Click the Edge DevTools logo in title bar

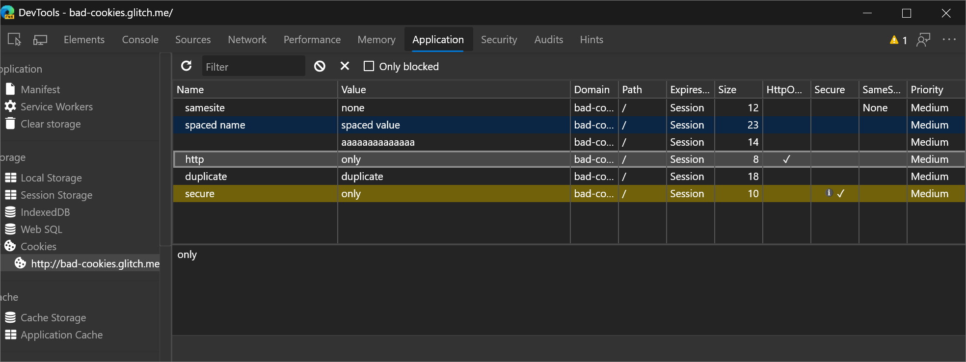pyautogui.click(x=8, y=12)
